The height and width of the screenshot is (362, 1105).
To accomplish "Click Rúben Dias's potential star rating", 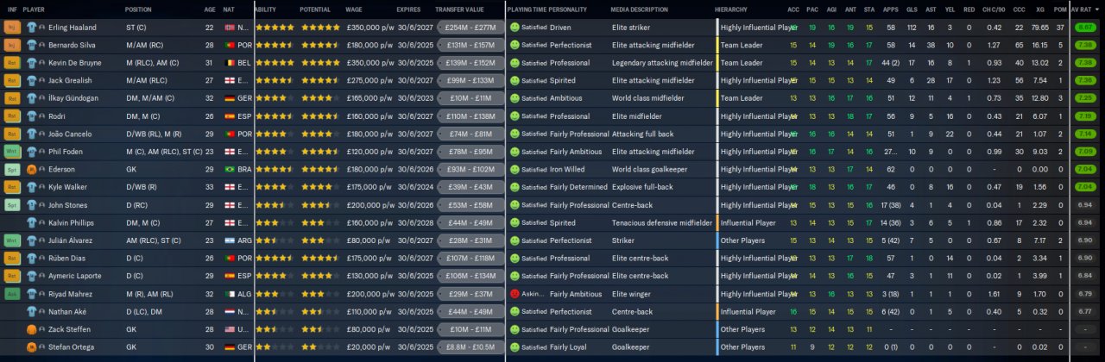I will coord(319,258).
